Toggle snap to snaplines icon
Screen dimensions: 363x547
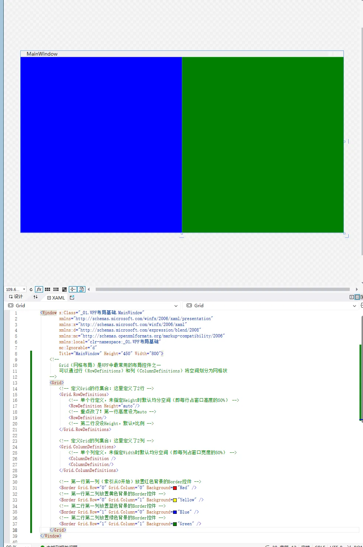[x=73, y=290]
